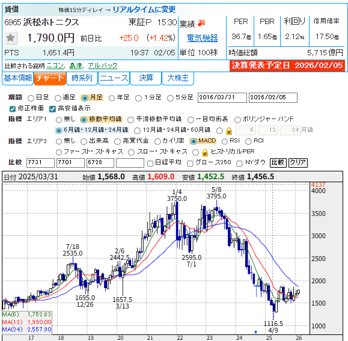Screen dimensions: 348x341
Task: Toggle 高安値表示 checkbox
Action: (x=52, y=109)
